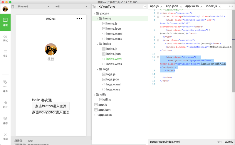Fold the code block at line 11
Image resolution: width=235 pixels, height=145 pixels.
158,57
